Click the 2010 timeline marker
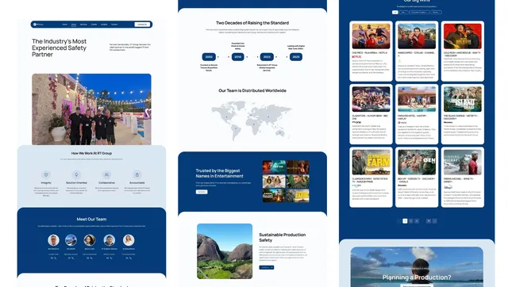 pyautogui.click(x=237, y=57)
